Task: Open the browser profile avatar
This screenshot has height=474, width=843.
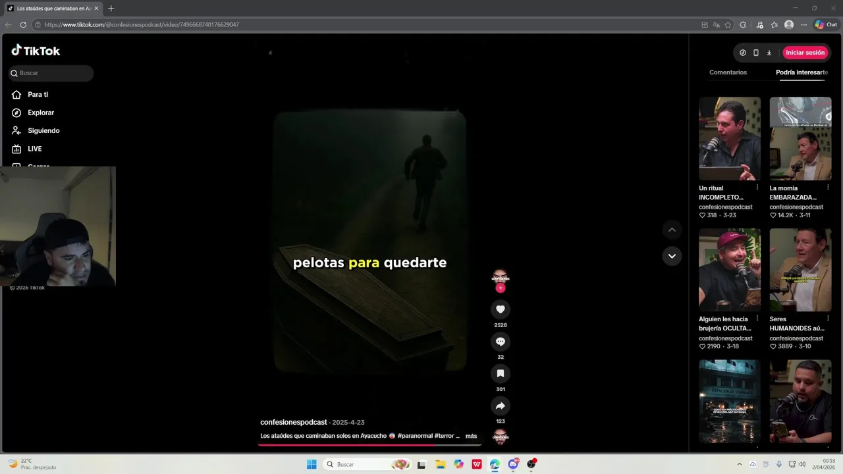Action: 789,24
